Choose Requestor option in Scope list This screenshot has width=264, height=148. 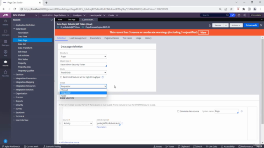click(83, 93)
